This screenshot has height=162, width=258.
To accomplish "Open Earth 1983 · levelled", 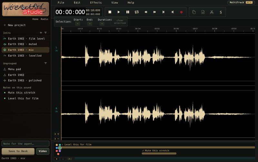I will coord(25,56).
